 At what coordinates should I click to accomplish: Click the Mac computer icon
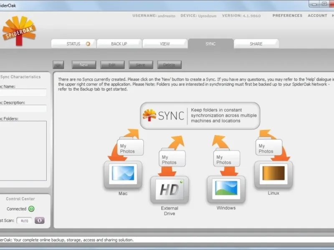coord(123,175)
